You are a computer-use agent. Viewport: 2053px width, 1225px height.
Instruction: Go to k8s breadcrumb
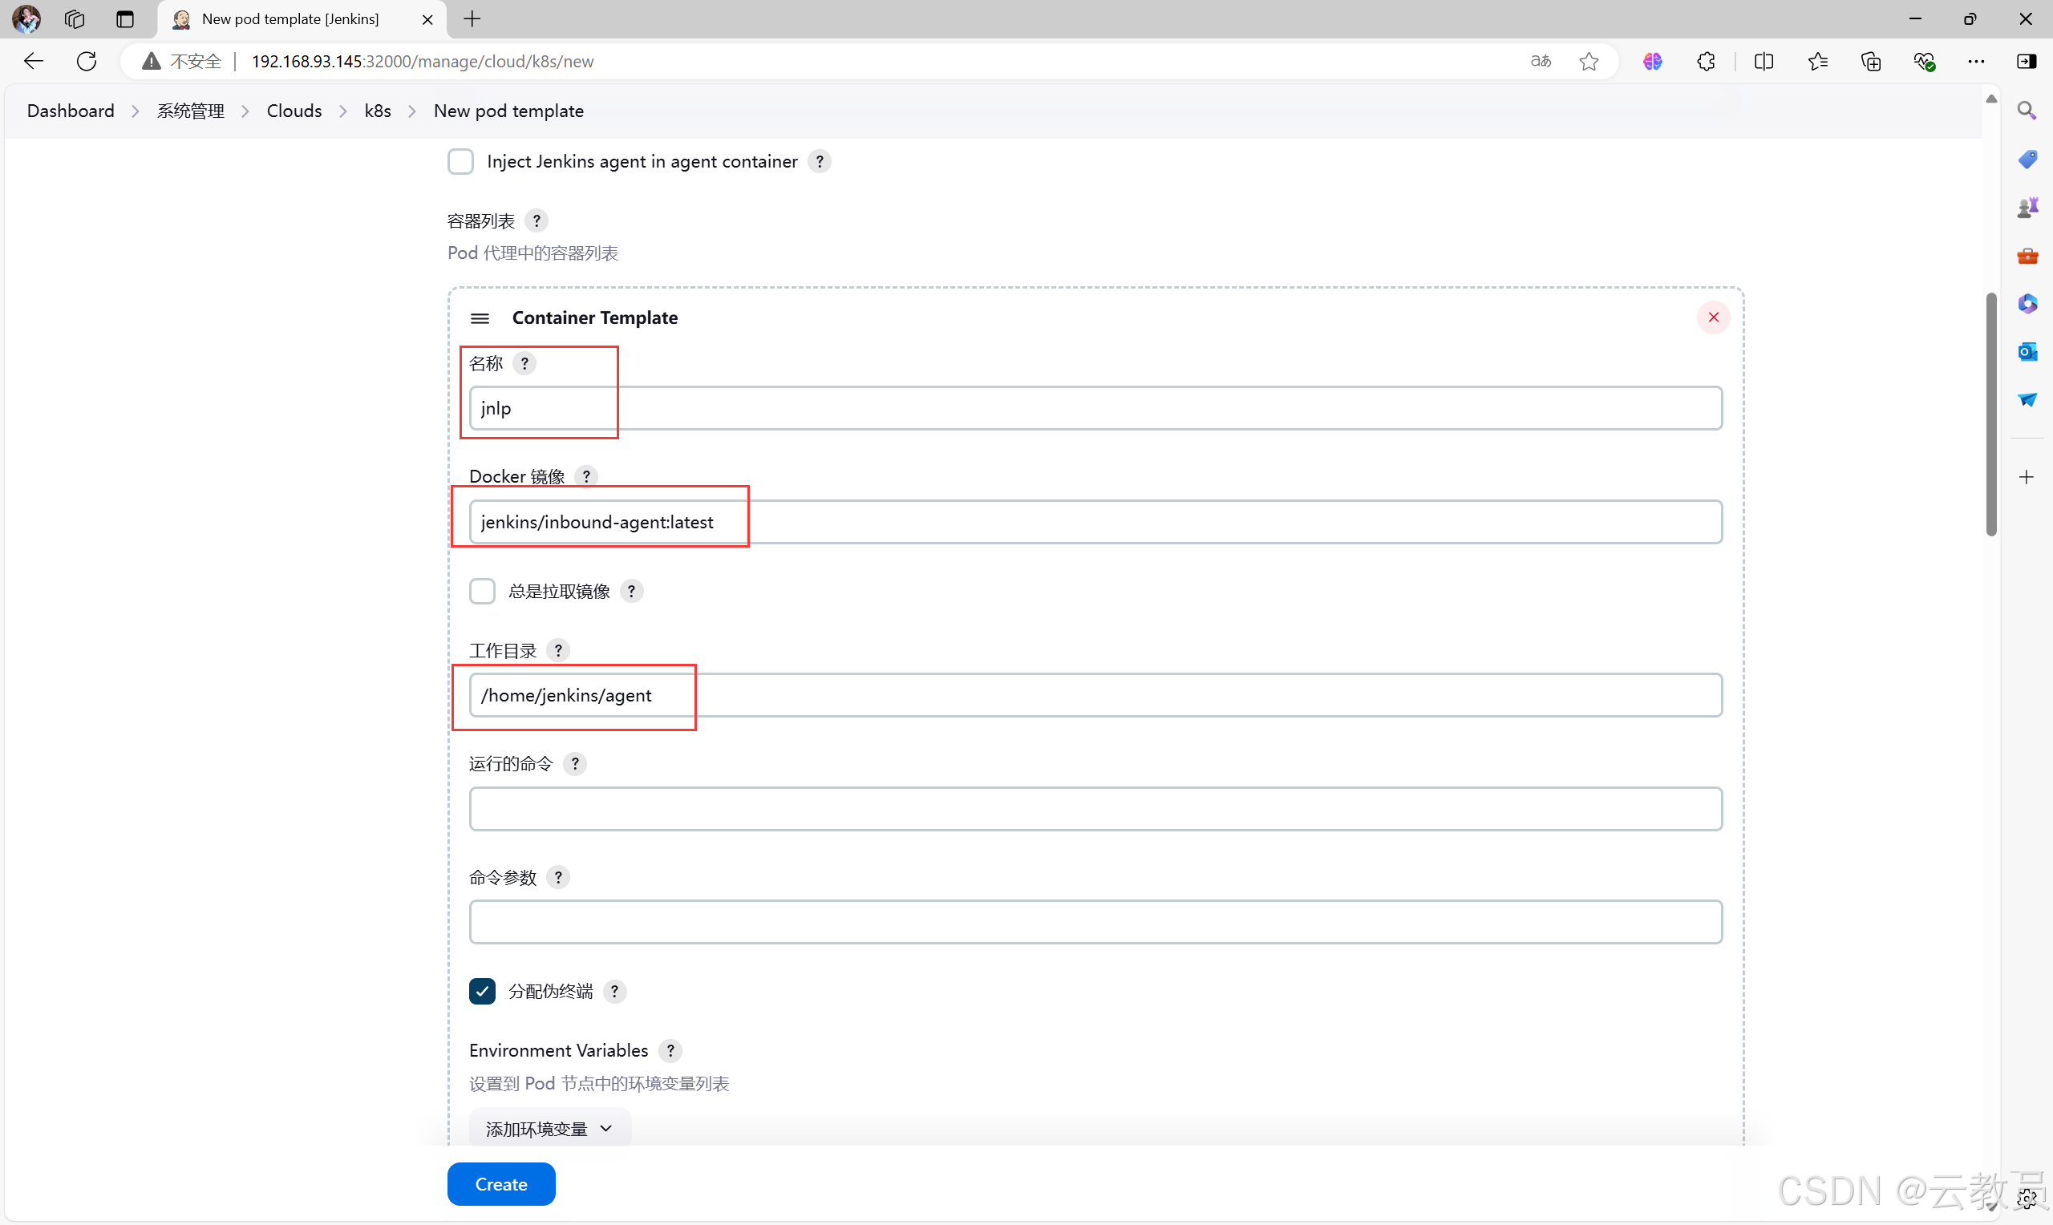[378, 111]
